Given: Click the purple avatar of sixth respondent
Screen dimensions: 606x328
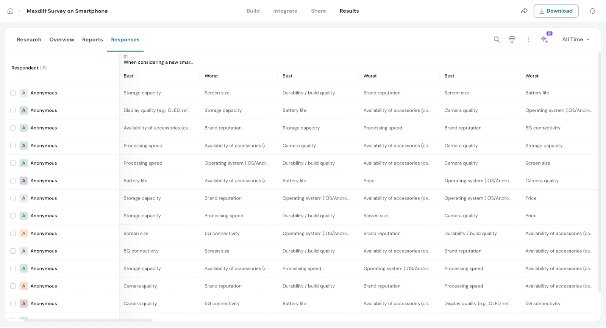Looking at the screenshot, I should 24,181.
